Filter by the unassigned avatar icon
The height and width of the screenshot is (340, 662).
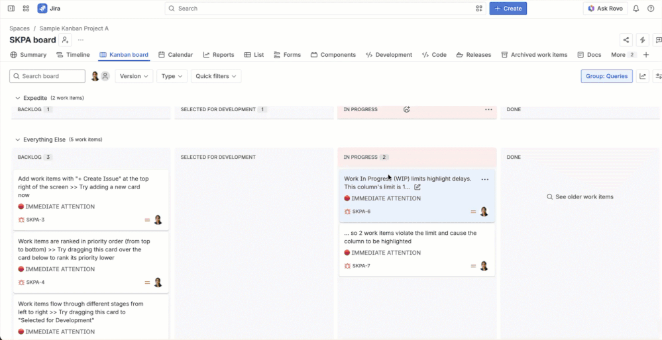105,76
